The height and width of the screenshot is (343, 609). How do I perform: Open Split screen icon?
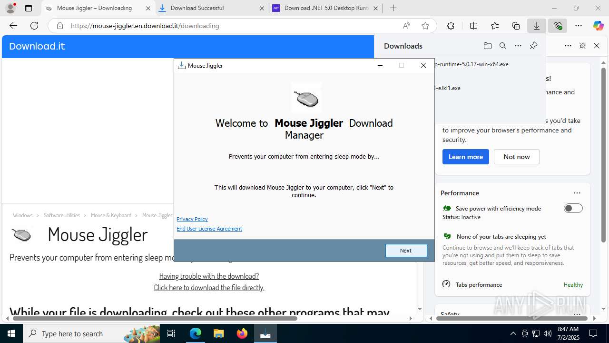[473, 26]
